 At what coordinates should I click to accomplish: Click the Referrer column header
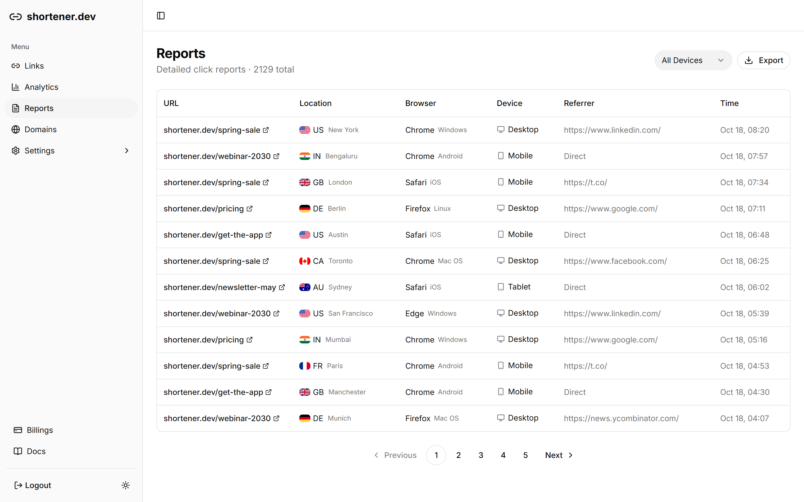pyautogui.click(x=579, y=103)
